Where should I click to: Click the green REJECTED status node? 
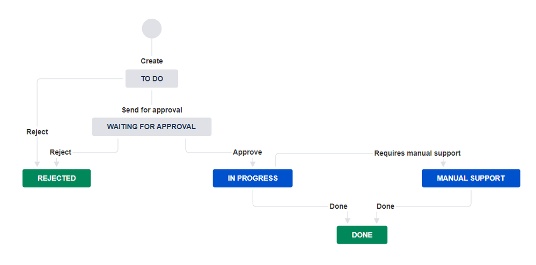click(x=56, y=178)
